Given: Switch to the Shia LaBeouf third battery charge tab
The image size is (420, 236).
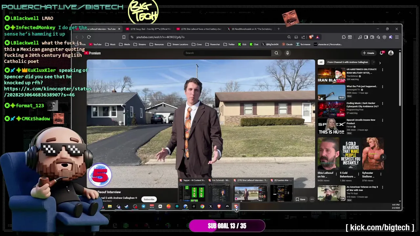Looking at the screenshot, I should [199, 29].
